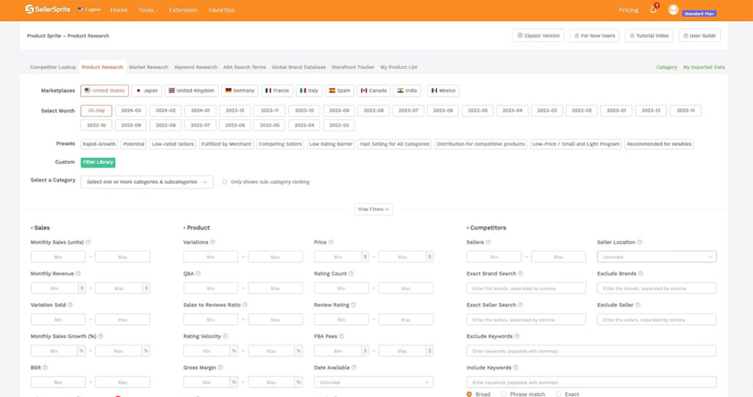
Task: Click the help icon beside Exclude Keywords
Action: (517, 337)
